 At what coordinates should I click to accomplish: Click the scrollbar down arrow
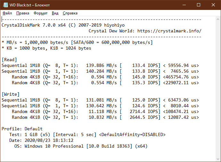[218, 159]
